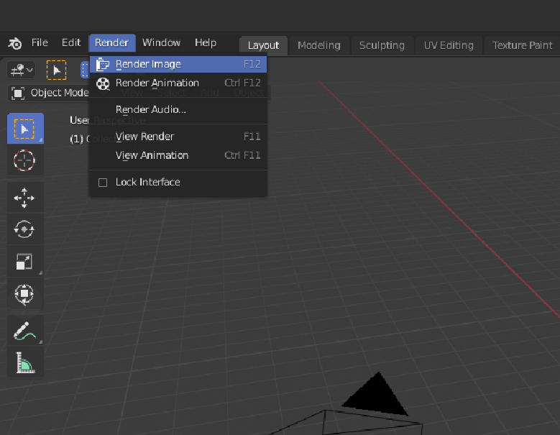560x435 pixels.
Task: Select the Select Box tool
Action: (x=25, y=129)
